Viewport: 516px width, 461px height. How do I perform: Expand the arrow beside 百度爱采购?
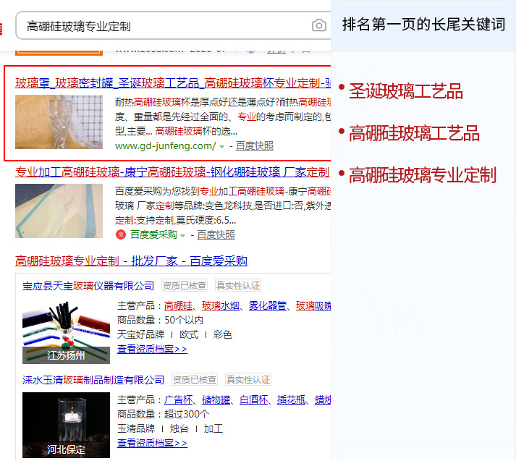[183, 236]
